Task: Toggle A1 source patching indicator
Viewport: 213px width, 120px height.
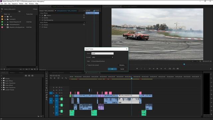Action: pyautogui.click(x=51, y=101)
